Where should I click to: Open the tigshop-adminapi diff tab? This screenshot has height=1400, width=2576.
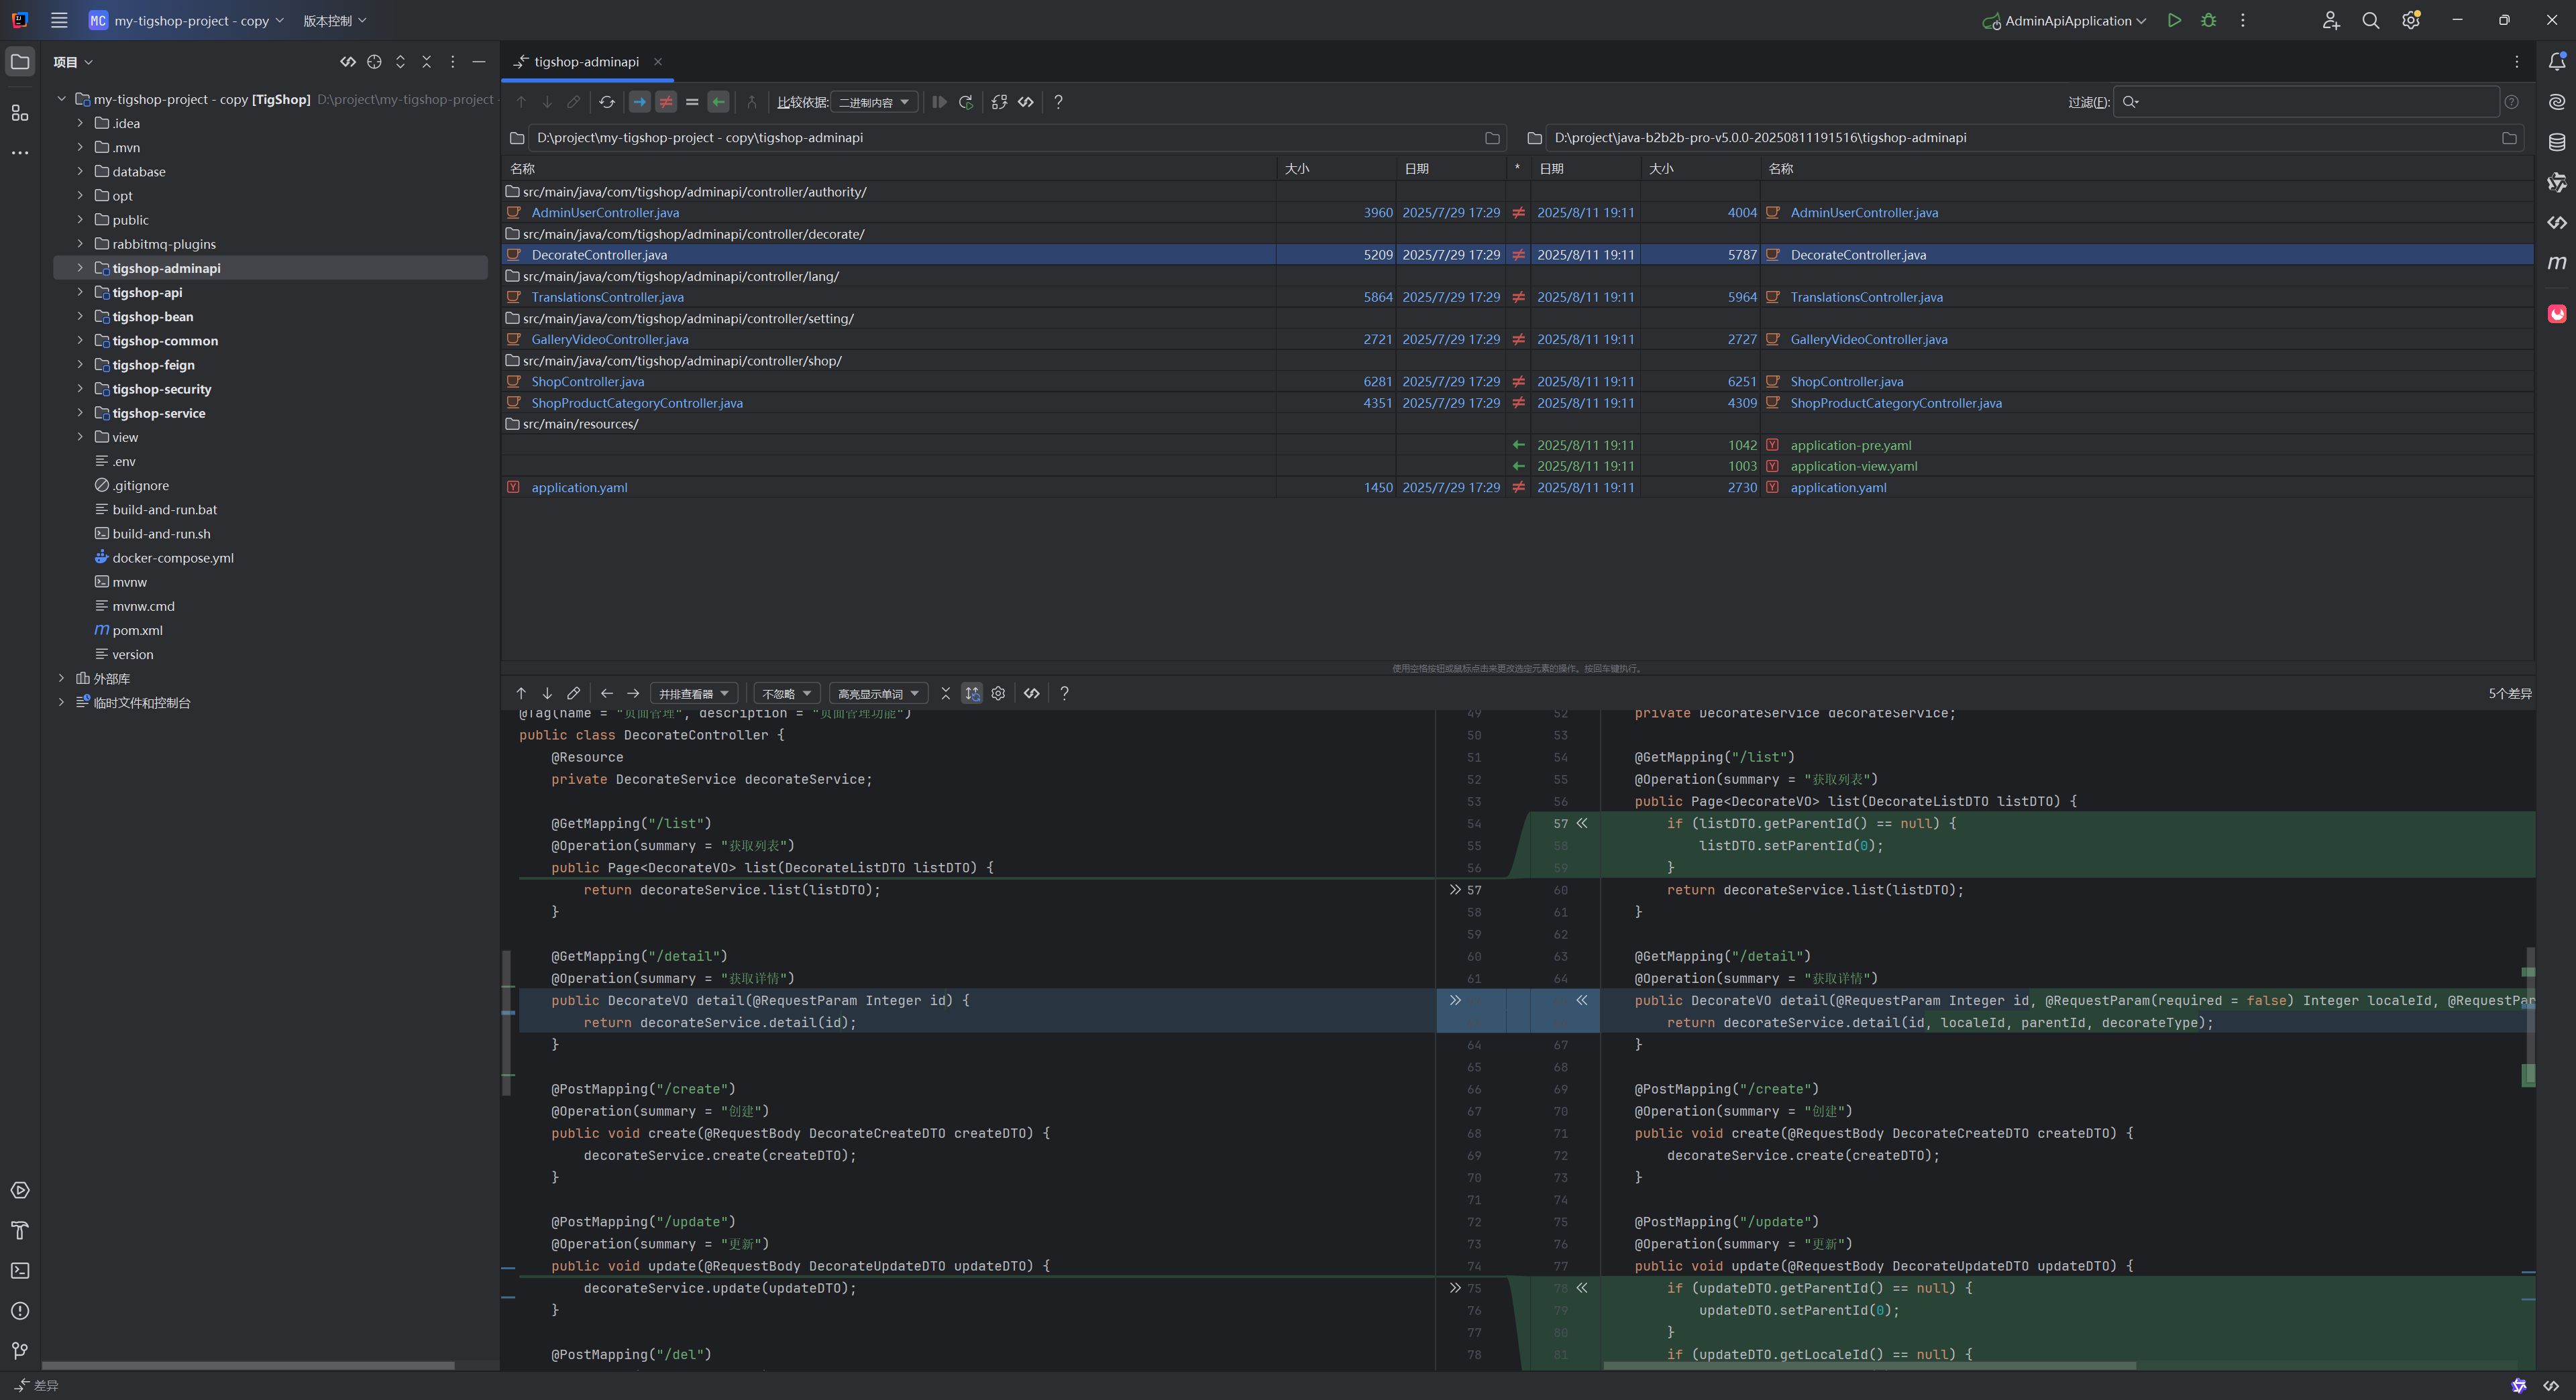(586, 62)
